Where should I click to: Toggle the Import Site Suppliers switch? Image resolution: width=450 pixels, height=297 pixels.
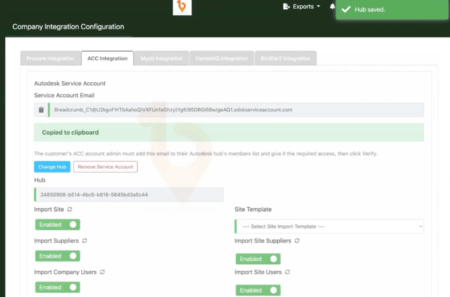point(258,259)
